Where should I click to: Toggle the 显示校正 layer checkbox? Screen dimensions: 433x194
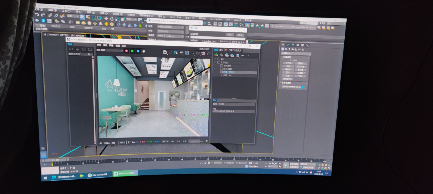click(219, 62)
